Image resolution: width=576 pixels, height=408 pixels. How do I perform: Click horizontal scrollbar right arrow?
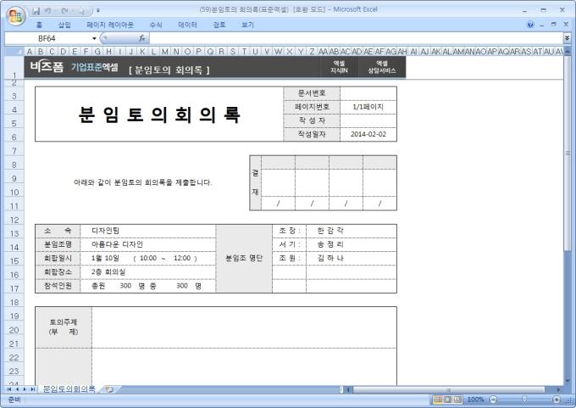point(558,389)
